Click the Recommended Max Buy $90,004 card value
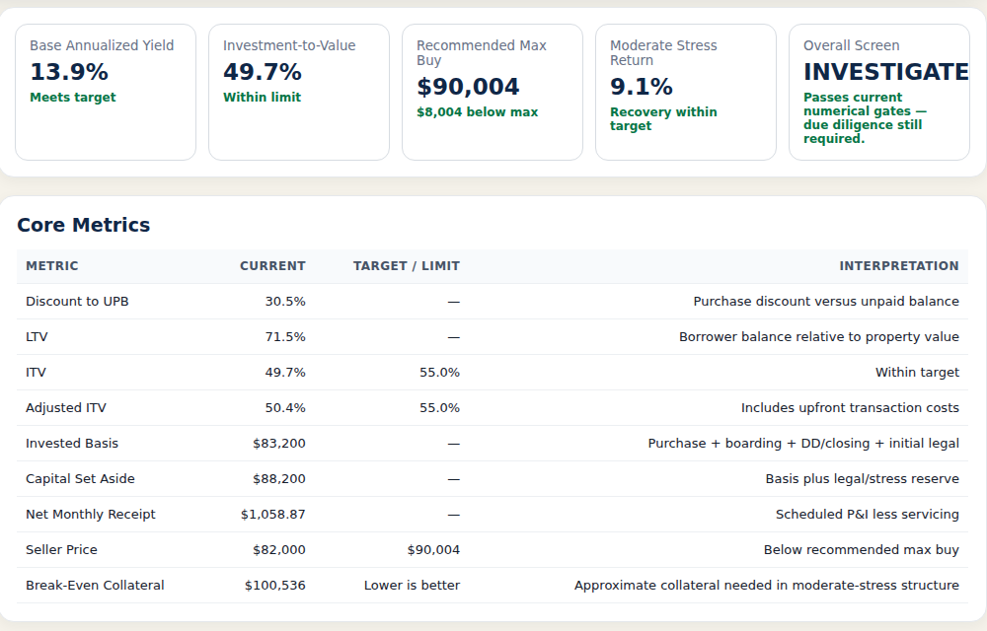 [x=468, y=87]
